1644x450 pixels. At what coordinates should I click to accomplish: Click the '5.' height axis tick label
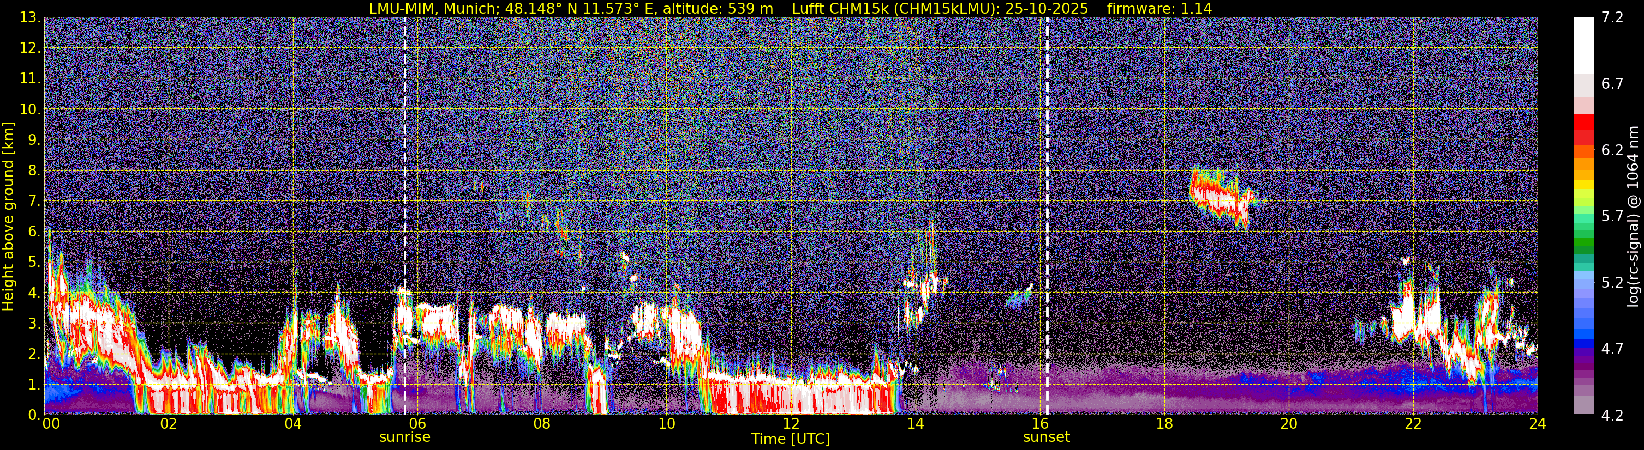coord(34,263)
